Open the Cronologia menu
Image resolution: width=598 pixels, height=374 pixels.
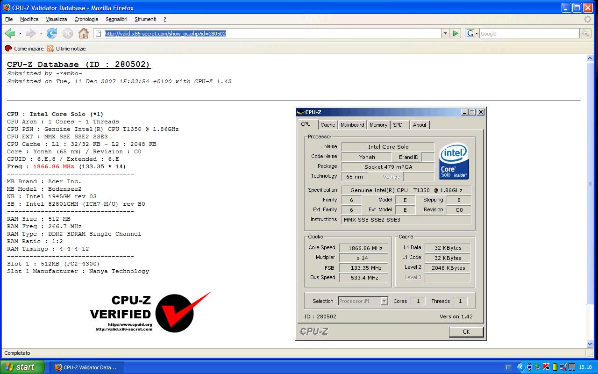tap(86, 19)
